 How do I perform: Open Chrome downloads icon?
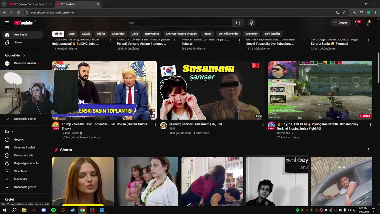[354, 12]
